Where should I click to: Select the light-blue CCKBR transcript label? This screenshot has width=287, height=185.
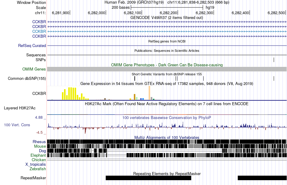coord(39,31)
